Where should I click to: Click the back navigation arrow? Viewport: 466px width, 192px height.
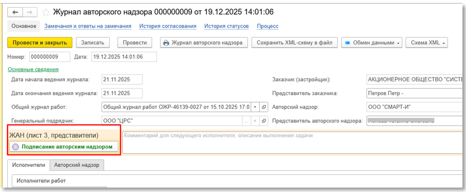click(x=15, y=12)
